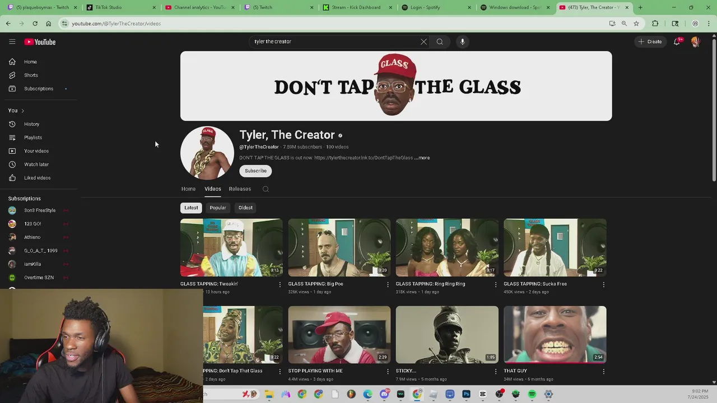
Task: Open the browser zoom magnifier icon
Action: (624, 24)
